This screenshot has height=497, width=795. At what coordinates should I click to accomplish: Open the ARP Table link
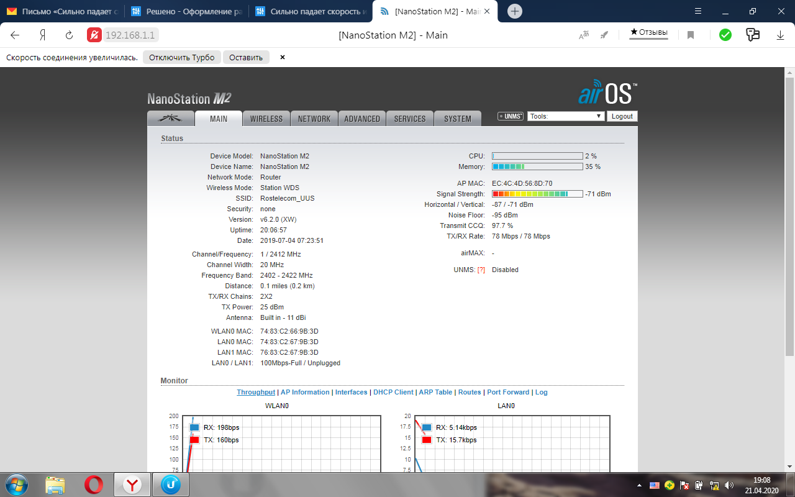(x=435, y=392)
